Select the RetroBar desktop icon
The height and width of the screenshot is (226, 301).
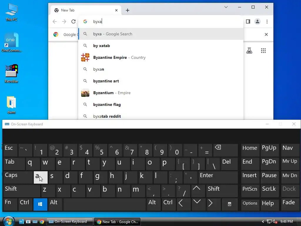[x=11, y=74]
